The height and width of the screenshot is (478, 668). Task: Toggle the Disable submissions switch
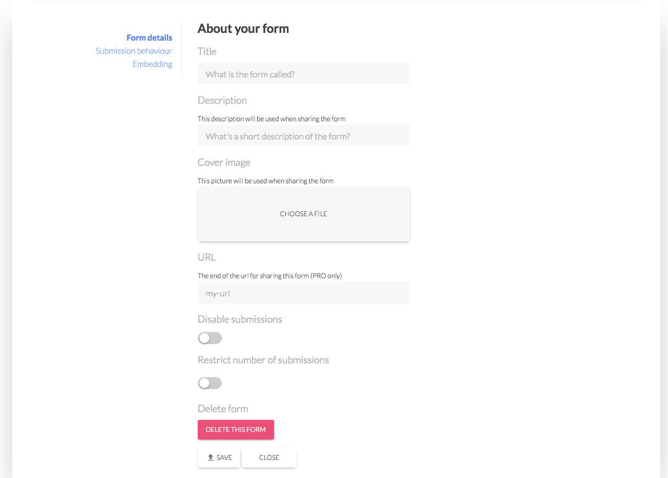210,338
